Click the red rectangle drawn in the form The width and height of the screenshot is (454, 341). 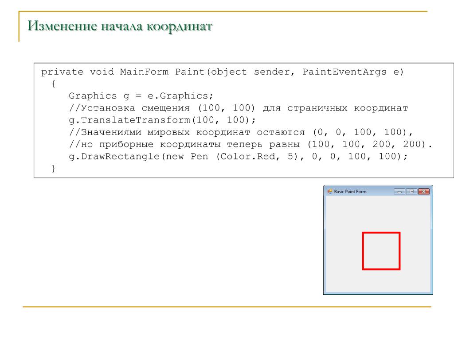point(381,251)
